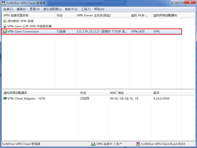Viewport: 197px width, 148px height.
Task: Sort connections by 状态 column header
Action: pos(65,15)
